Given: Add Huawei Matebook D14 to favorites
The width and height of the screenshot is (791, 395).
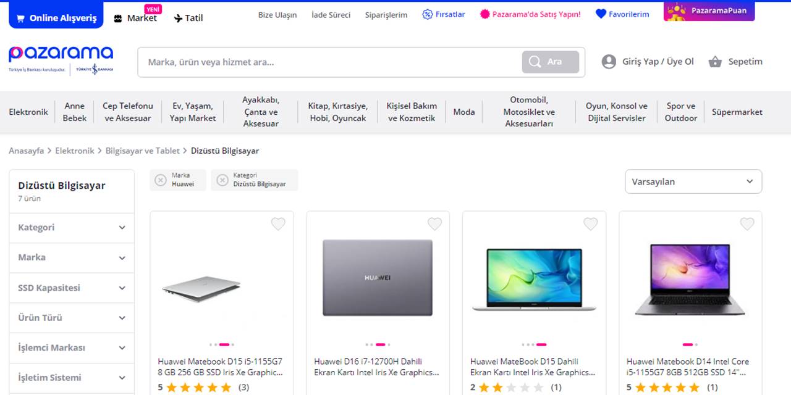Looking at the screenshot, I should pos(747,224).
